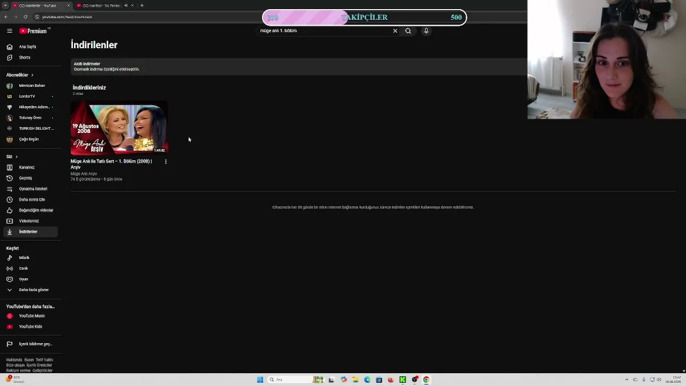Open Müzik under Keşfet
686x386 pixels.
[x=31, y=258]
